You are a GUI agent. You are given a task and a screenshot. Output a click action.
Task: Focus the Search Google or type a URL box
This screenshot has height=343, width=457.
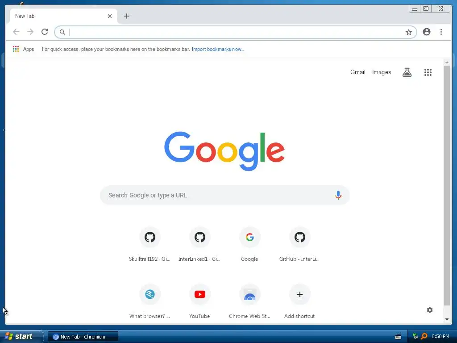pos(225,195)
